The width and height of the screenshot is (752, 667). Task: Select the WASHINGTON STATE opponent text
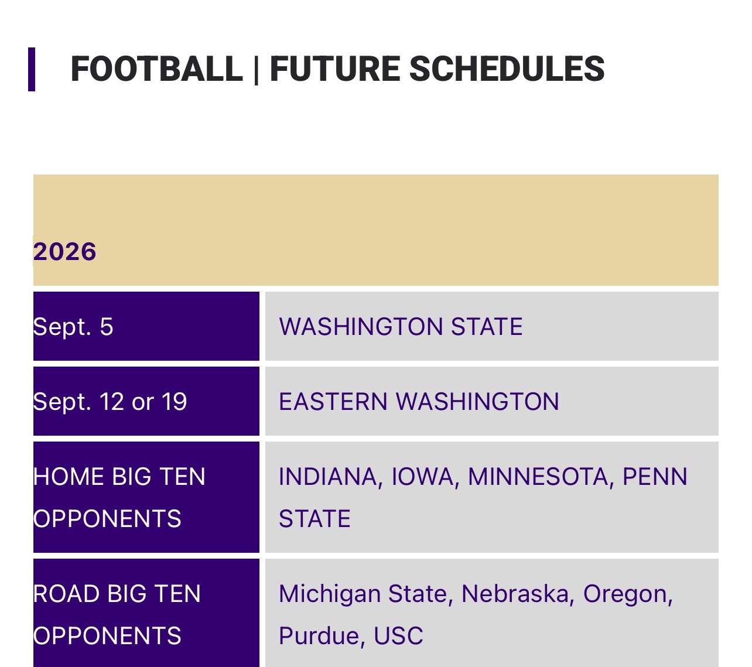point(401,327)
